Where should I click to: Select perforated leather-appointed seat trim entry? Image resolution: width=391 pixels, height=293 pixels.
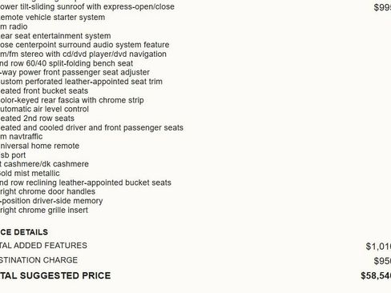coord(81,82)
